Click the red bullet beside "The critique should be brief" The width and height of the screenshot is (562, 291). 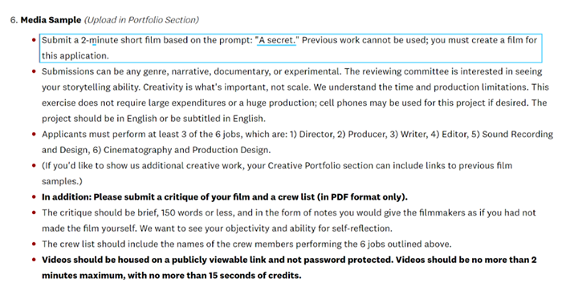(34, 212)
